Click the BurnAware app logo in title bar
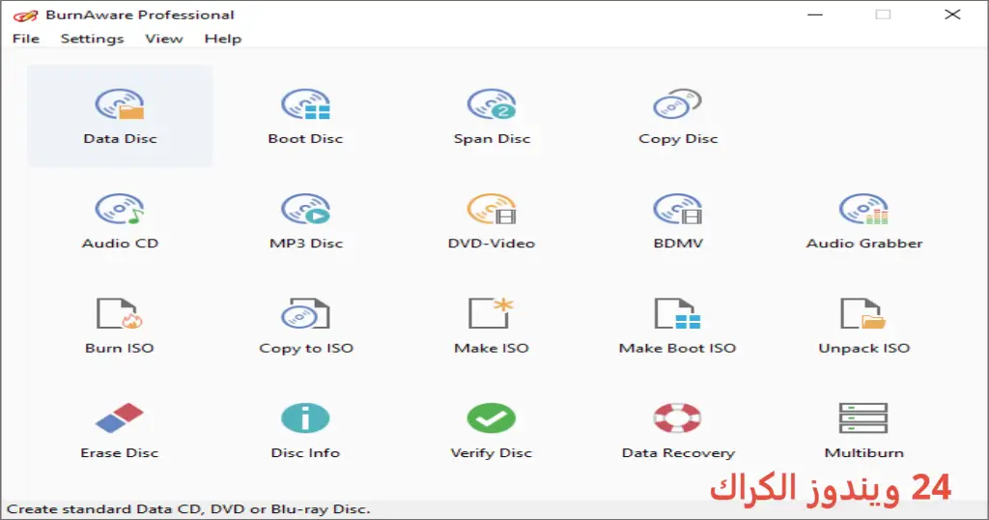 pos(25,15)
